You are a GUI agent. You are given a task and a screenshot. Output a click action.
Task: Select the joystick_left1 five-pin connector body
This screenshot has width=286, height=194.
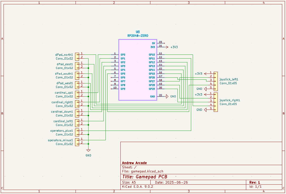(216, 81)
